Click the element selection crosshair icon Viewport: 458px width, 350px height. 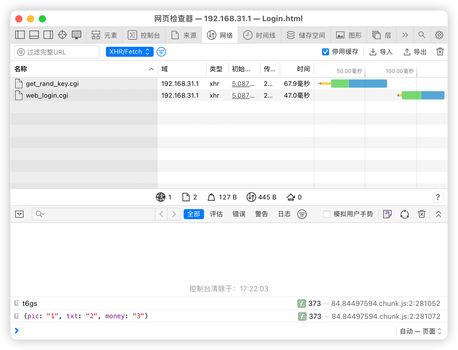coord(62,35)
